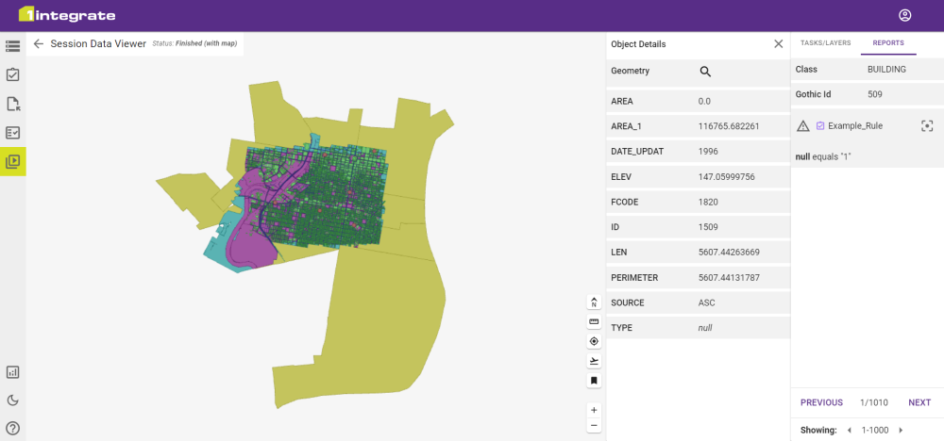Screen dimensions: 944x441
Task: Click the 1/1010 report counter
Action: (874, 402)
